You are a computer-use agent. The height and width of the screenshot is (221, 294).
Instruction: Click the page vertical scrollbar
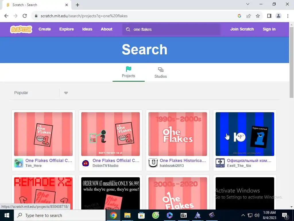point(291,62)
